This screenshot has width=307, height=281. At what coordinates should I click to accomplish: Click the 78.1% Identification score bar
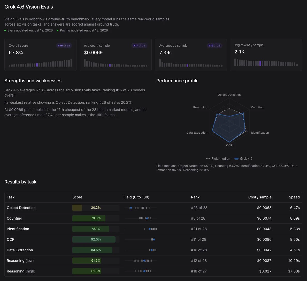pyautogui.click(x=96, y=229)
